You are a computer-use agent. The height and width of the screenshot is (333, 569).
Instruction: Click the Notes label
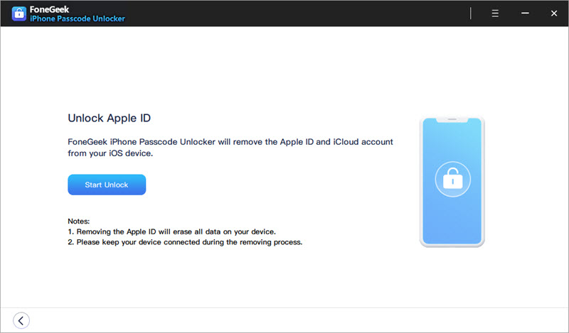click(79, 222)
